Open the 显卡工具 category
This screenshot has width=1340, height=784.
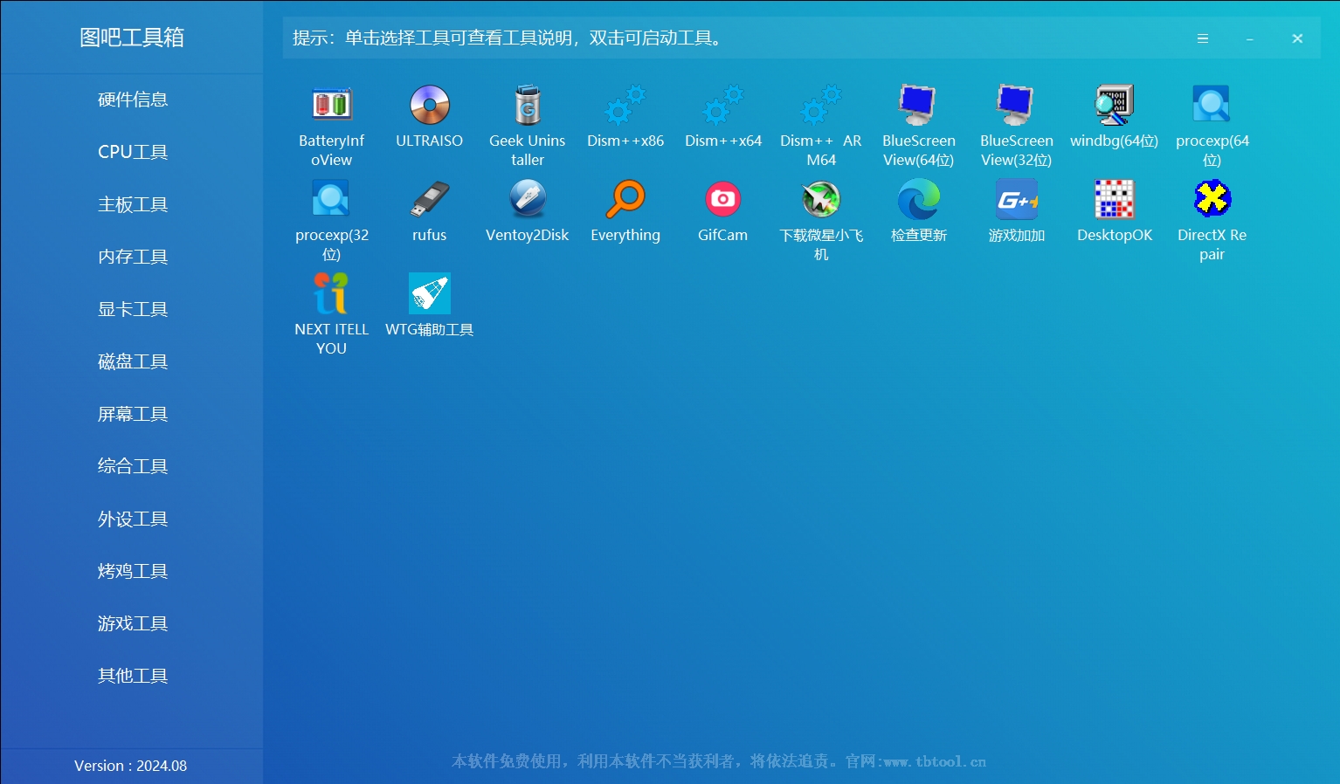(132, 309)
